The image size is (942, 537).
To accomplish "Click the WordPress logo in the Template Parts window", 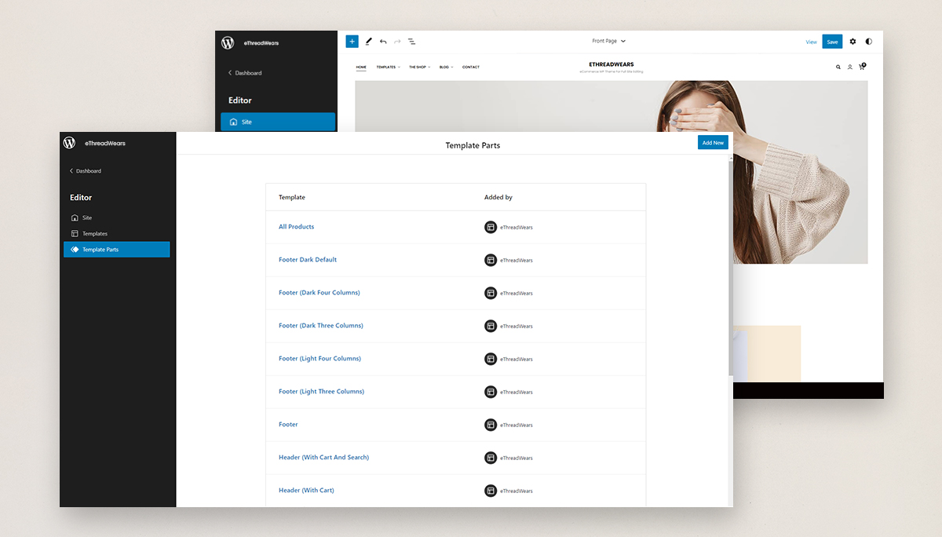I will pyautogui.click(x=69, y=143).
